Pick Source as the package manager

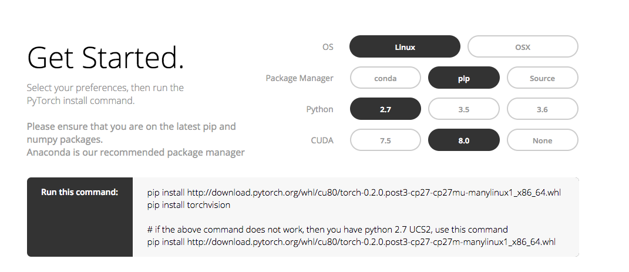[x=542, y=78]
